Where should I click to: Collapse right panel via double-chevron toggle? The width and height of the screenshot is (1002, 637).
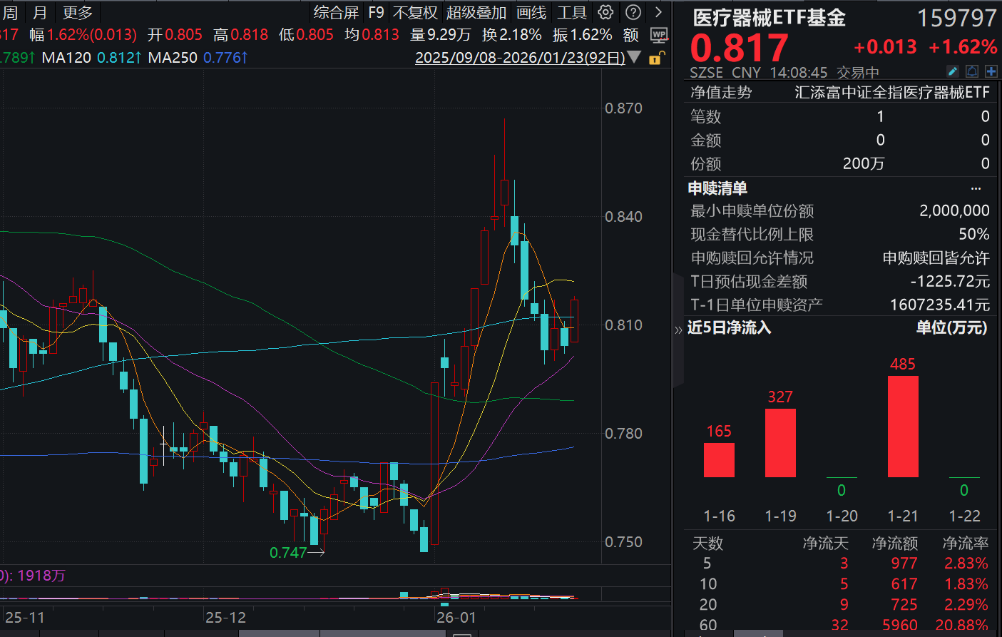[x=678, y=330]
